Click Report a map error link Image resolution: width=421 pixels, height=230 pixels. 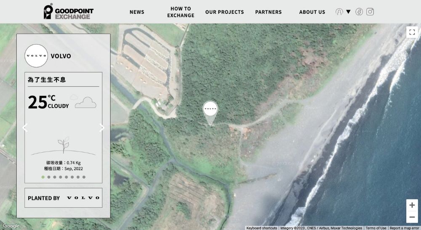pos(404,228)
